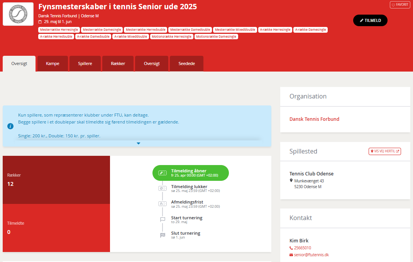This screenshot has width=413, height=262.
Task: Open the Kampe tab
Action: (52, 63)
